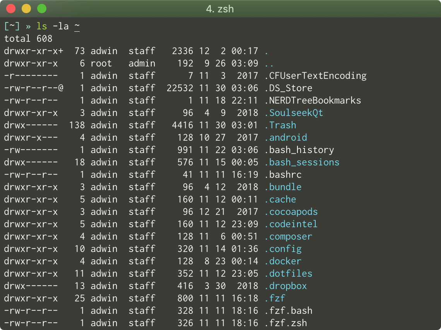Click the window title showing 4. zsh
Image resolution: width=441 pixels, height=330 pixels.
pyautogui.click(x=220, y=9)
